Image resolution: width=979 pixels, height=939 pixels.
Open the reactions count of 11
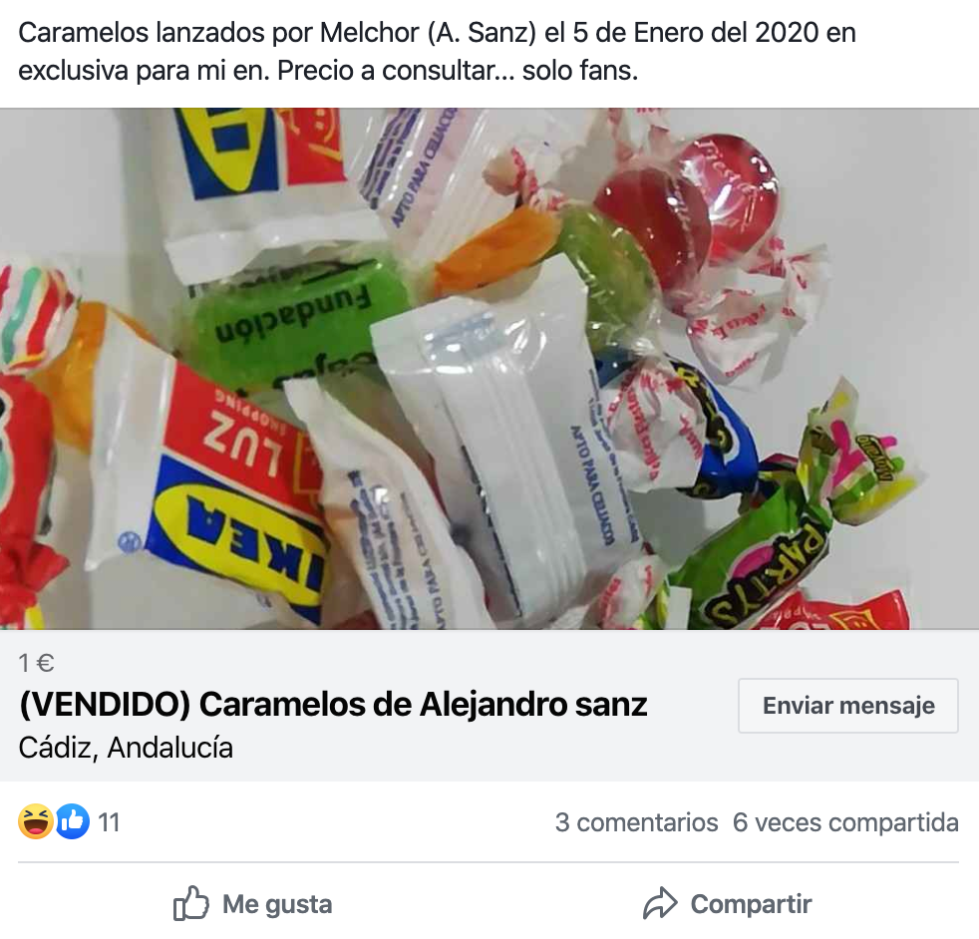click(x=109, y=822)
